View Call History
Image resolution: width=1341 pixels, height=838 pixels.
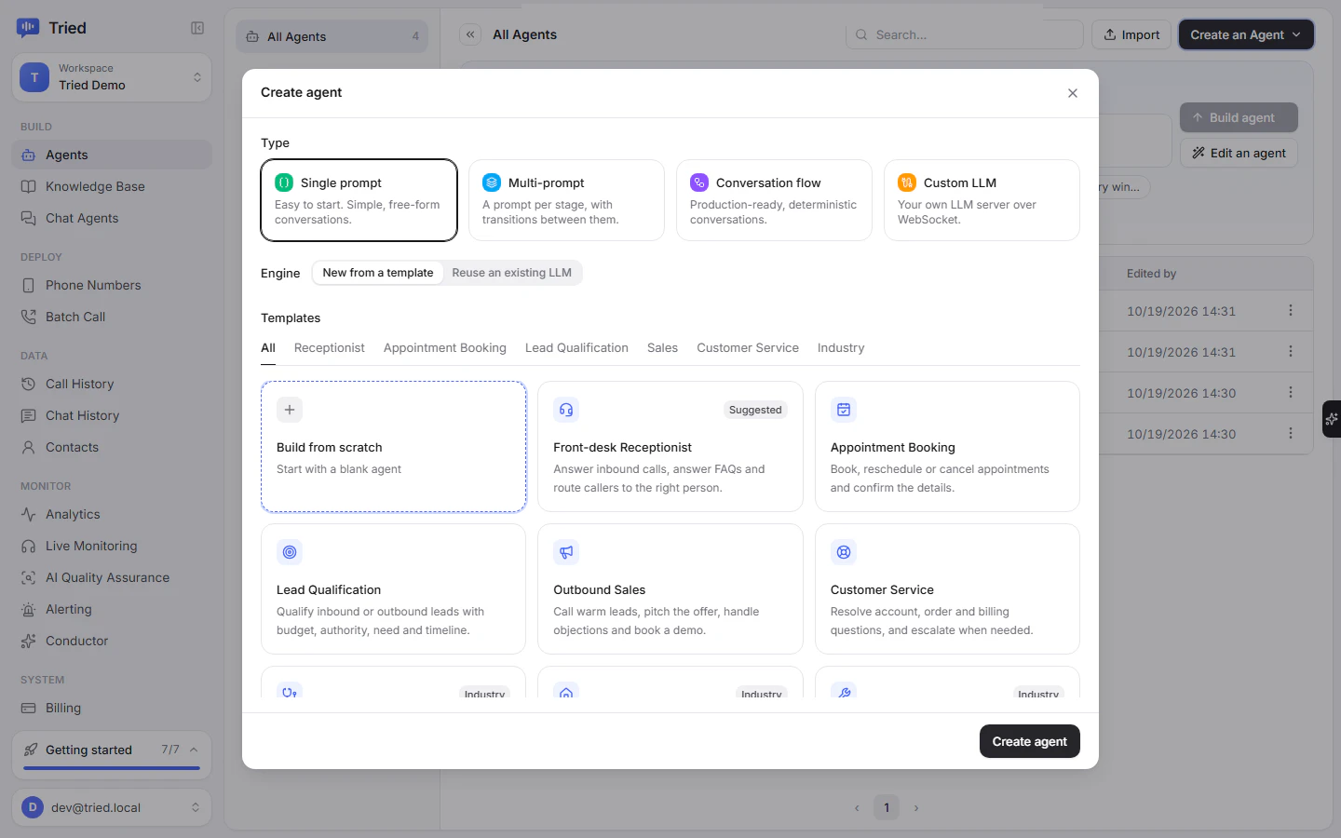pyautogui.click(x=112, y=384)
